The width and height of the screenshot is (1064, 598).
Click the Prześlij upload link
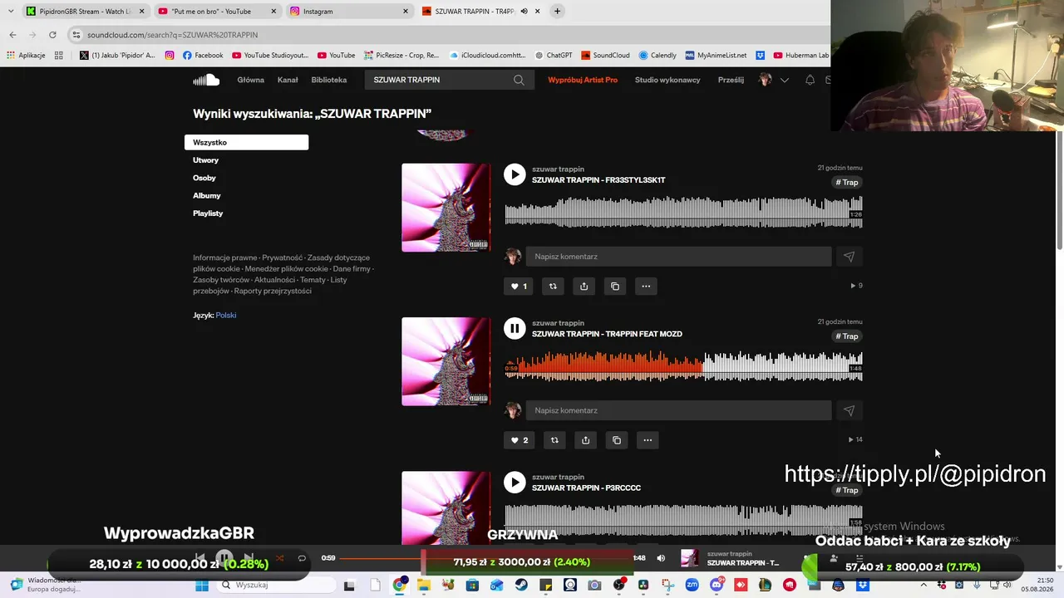731,80
